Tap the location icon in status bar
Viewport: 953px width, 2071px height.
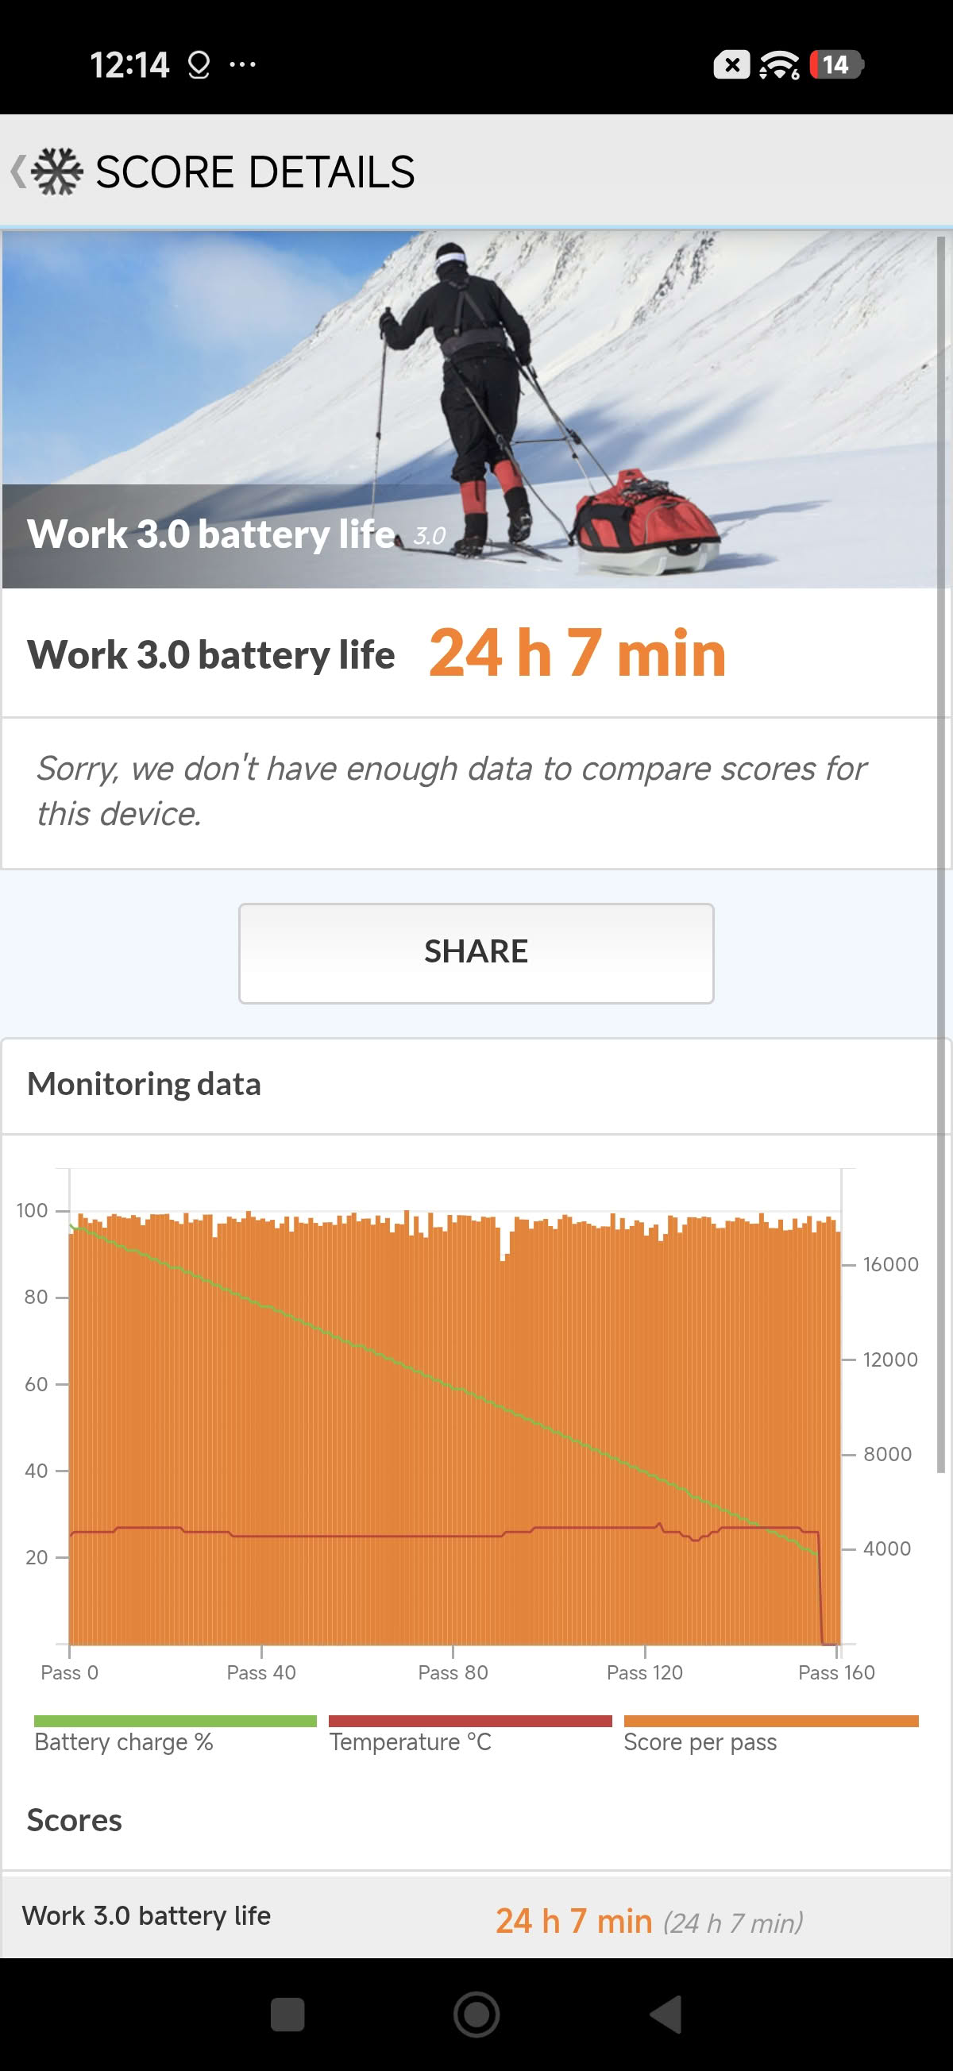(x=199, y=64)
